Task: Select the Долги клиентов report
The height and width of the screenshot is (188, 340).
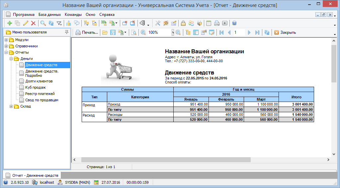Action: point(39,81)
